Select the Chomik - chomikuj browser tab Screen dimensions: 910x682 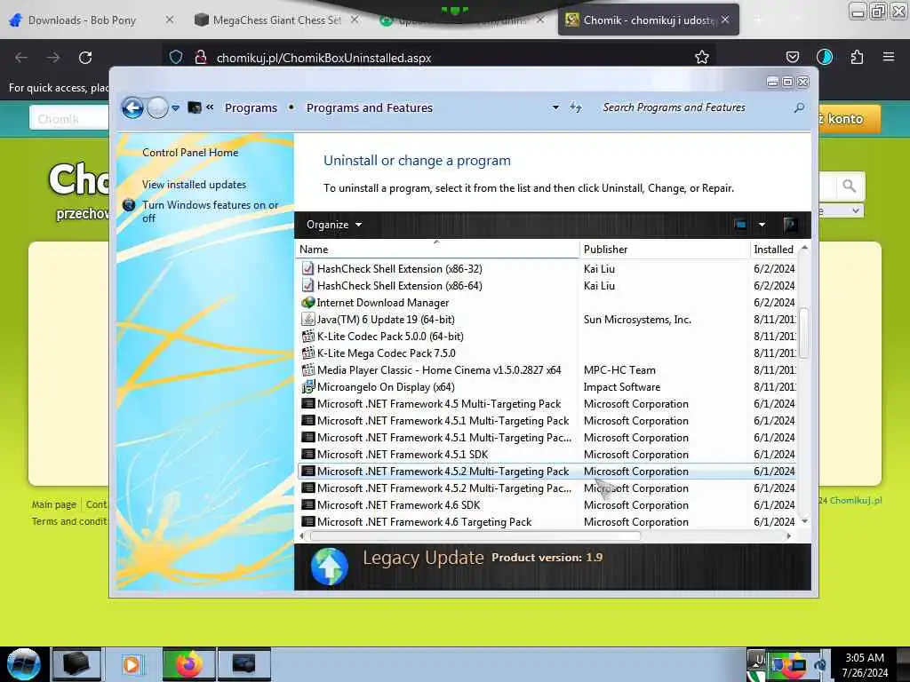649,20
